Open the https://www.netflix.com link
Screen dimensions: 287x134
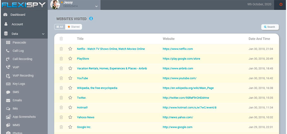pos(178,49)
